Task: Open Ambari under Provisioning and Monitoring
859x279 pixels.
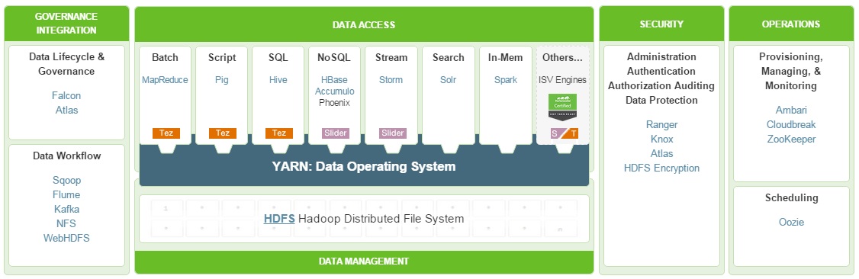Action: [791, 110]
